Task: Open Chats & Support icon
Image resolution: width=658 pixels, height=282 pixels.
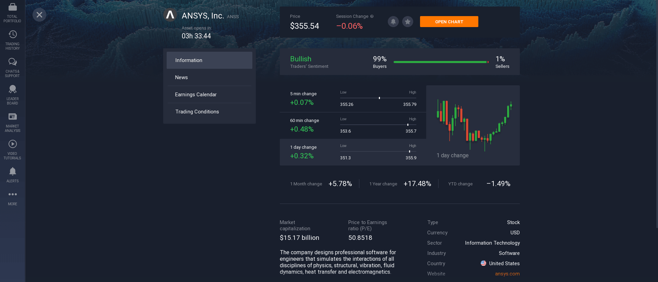Action: 12,62
